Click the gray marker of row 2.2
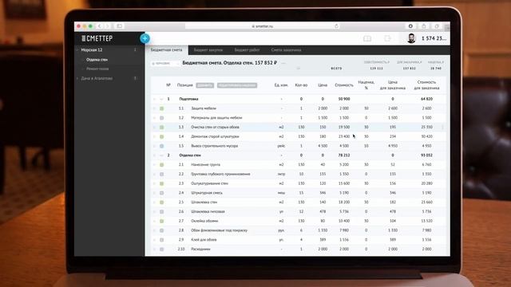The width and height of the screenshot is (511, 287). pos(161,175)
